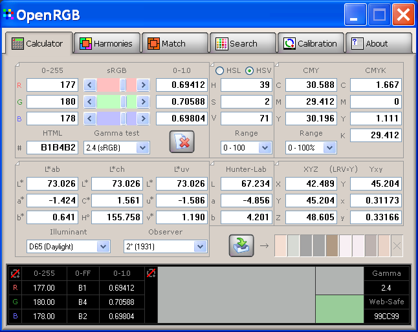Click the Web-Safe value 99CC99
Screen dimensions: 418x332
386,316
